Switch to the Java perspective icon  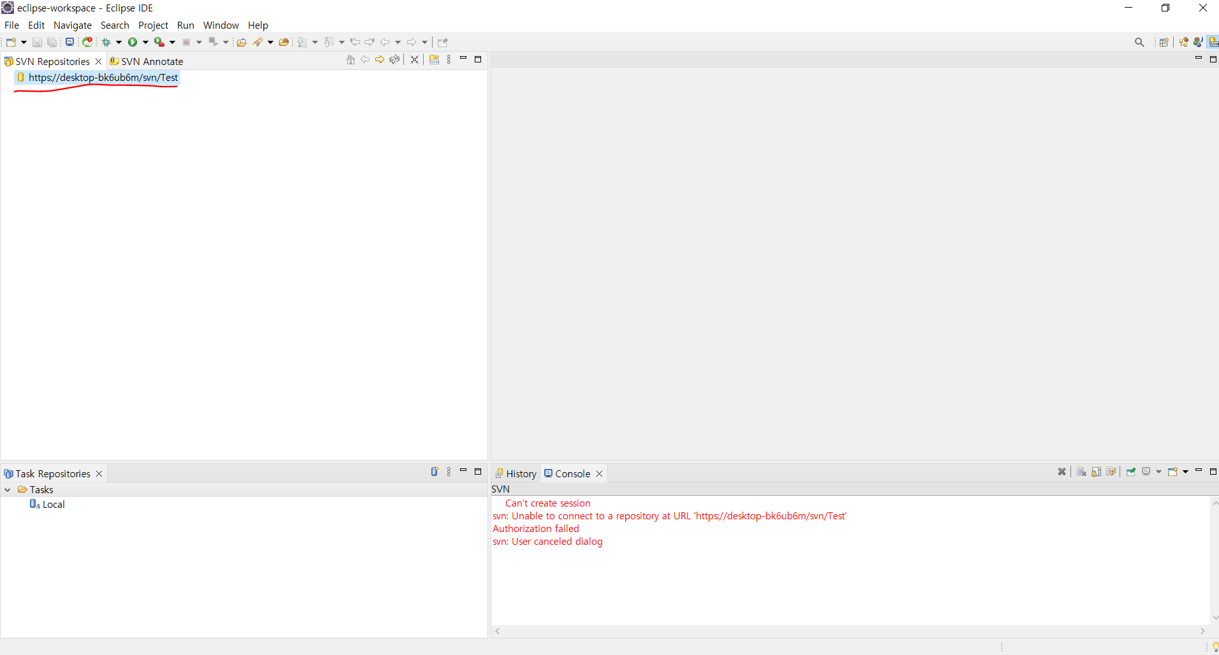[1199, 42]
